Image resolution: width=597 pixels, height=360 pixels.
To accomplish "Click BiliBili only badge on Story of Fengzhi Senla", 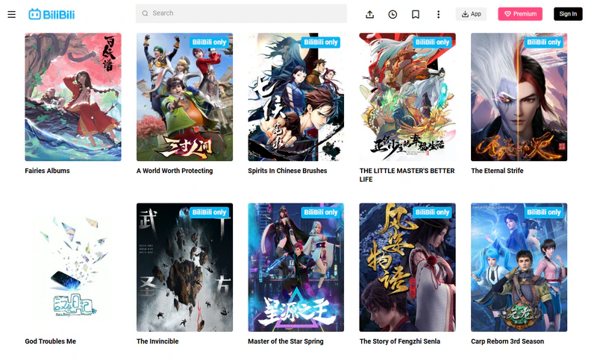I will (x=432, y=212).
